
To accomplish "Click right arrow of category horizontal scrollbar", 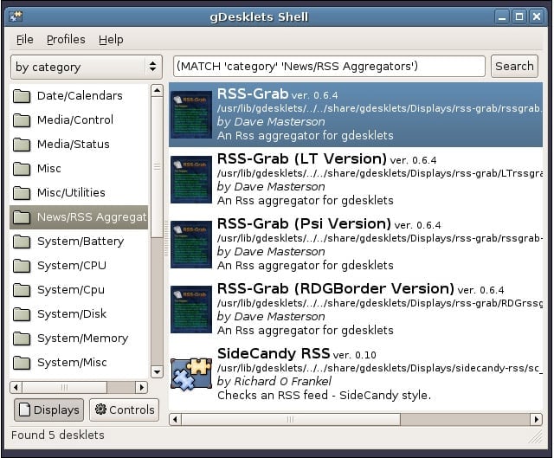I will point(142,387).
